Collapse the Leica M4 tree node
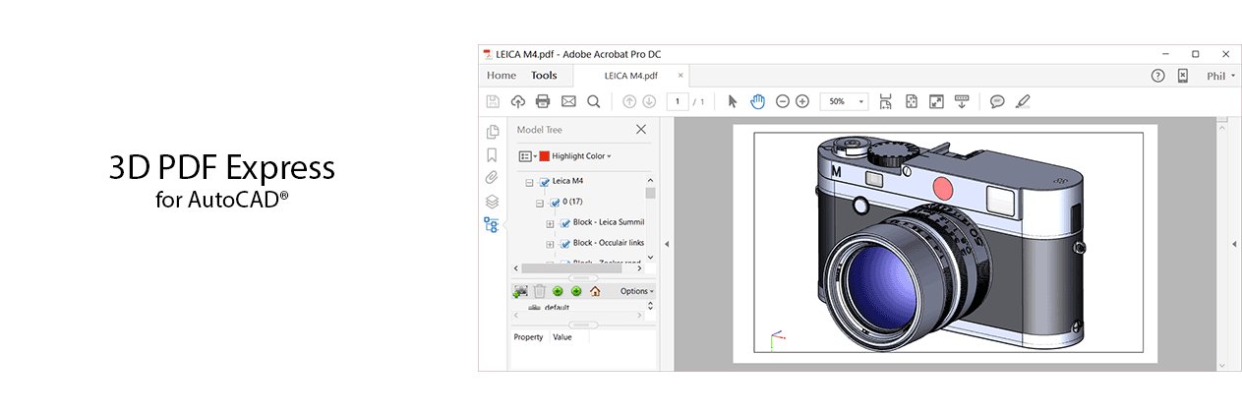The image size is (1242, 414). [x=529, y=182]
